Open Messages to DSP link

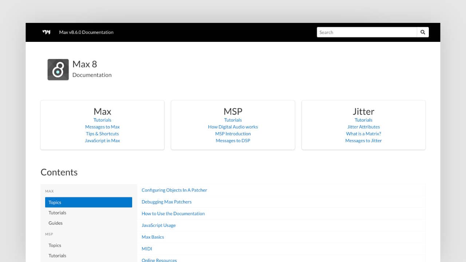(x=233, y=140)
